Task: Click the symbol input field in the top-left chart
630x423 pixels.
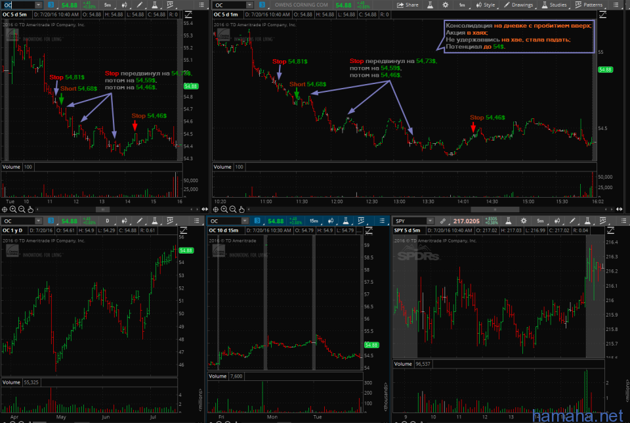Action: [18, 5]
